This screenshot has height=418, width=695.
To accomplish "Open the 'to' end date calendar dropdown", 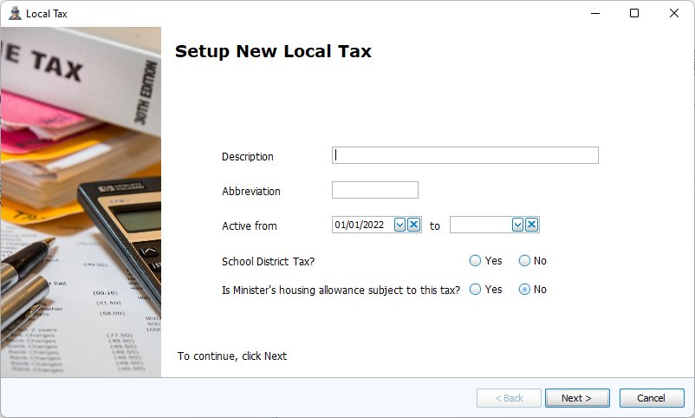I will coord(518,225).
